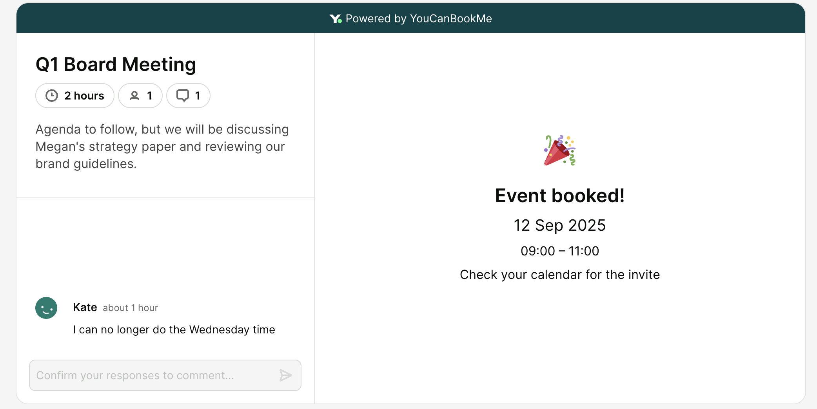The height and width of the screenshot is (409, 817).
Task: Click Kate's Wednesday comment text
Action: coord(174,330)
